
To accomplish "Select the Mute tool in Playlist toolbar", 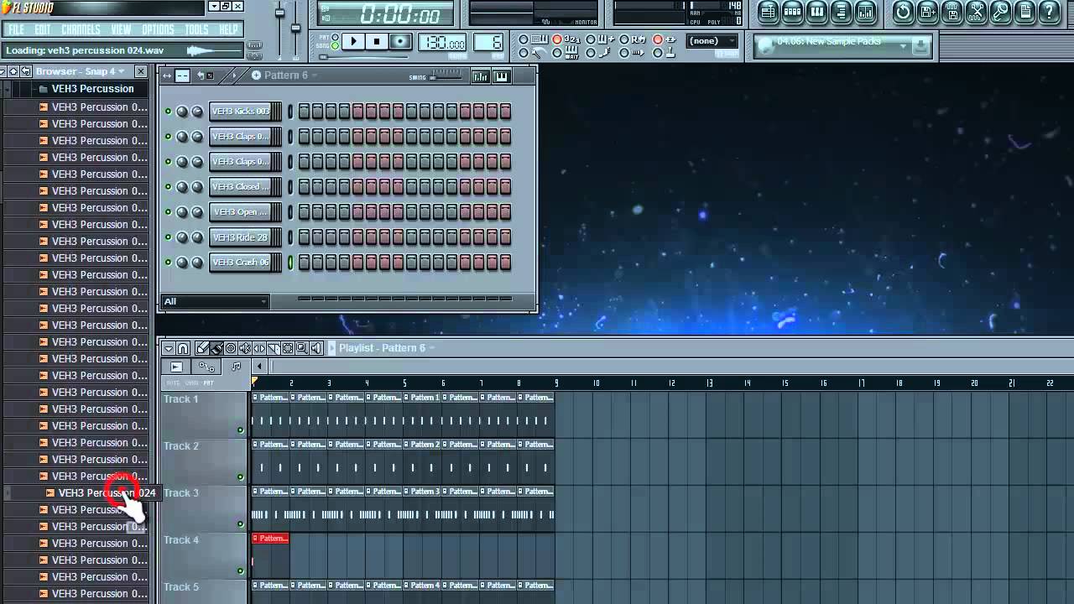I will point(245,348).
